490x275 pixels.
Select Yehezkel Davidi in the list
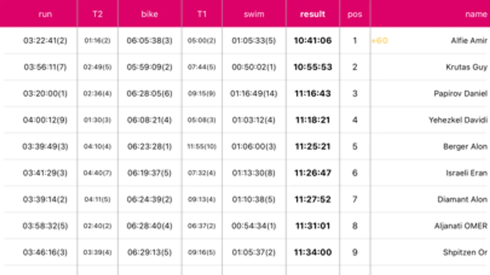[x=458, y=120]
